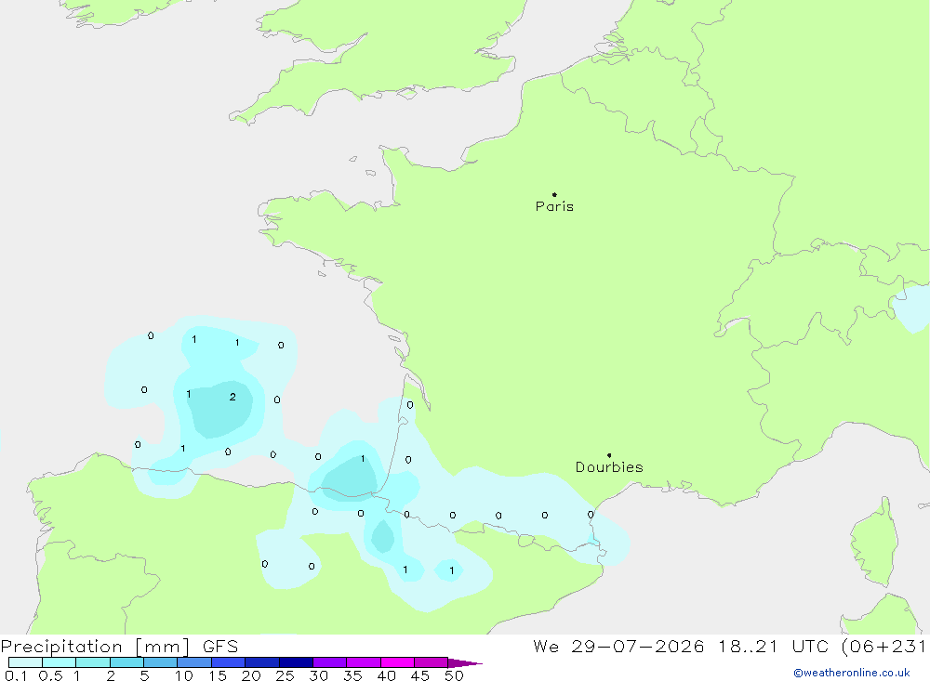The height and width of the screenshot is (681, 930).
Task: Click the Paris city label
Action: 554,206
